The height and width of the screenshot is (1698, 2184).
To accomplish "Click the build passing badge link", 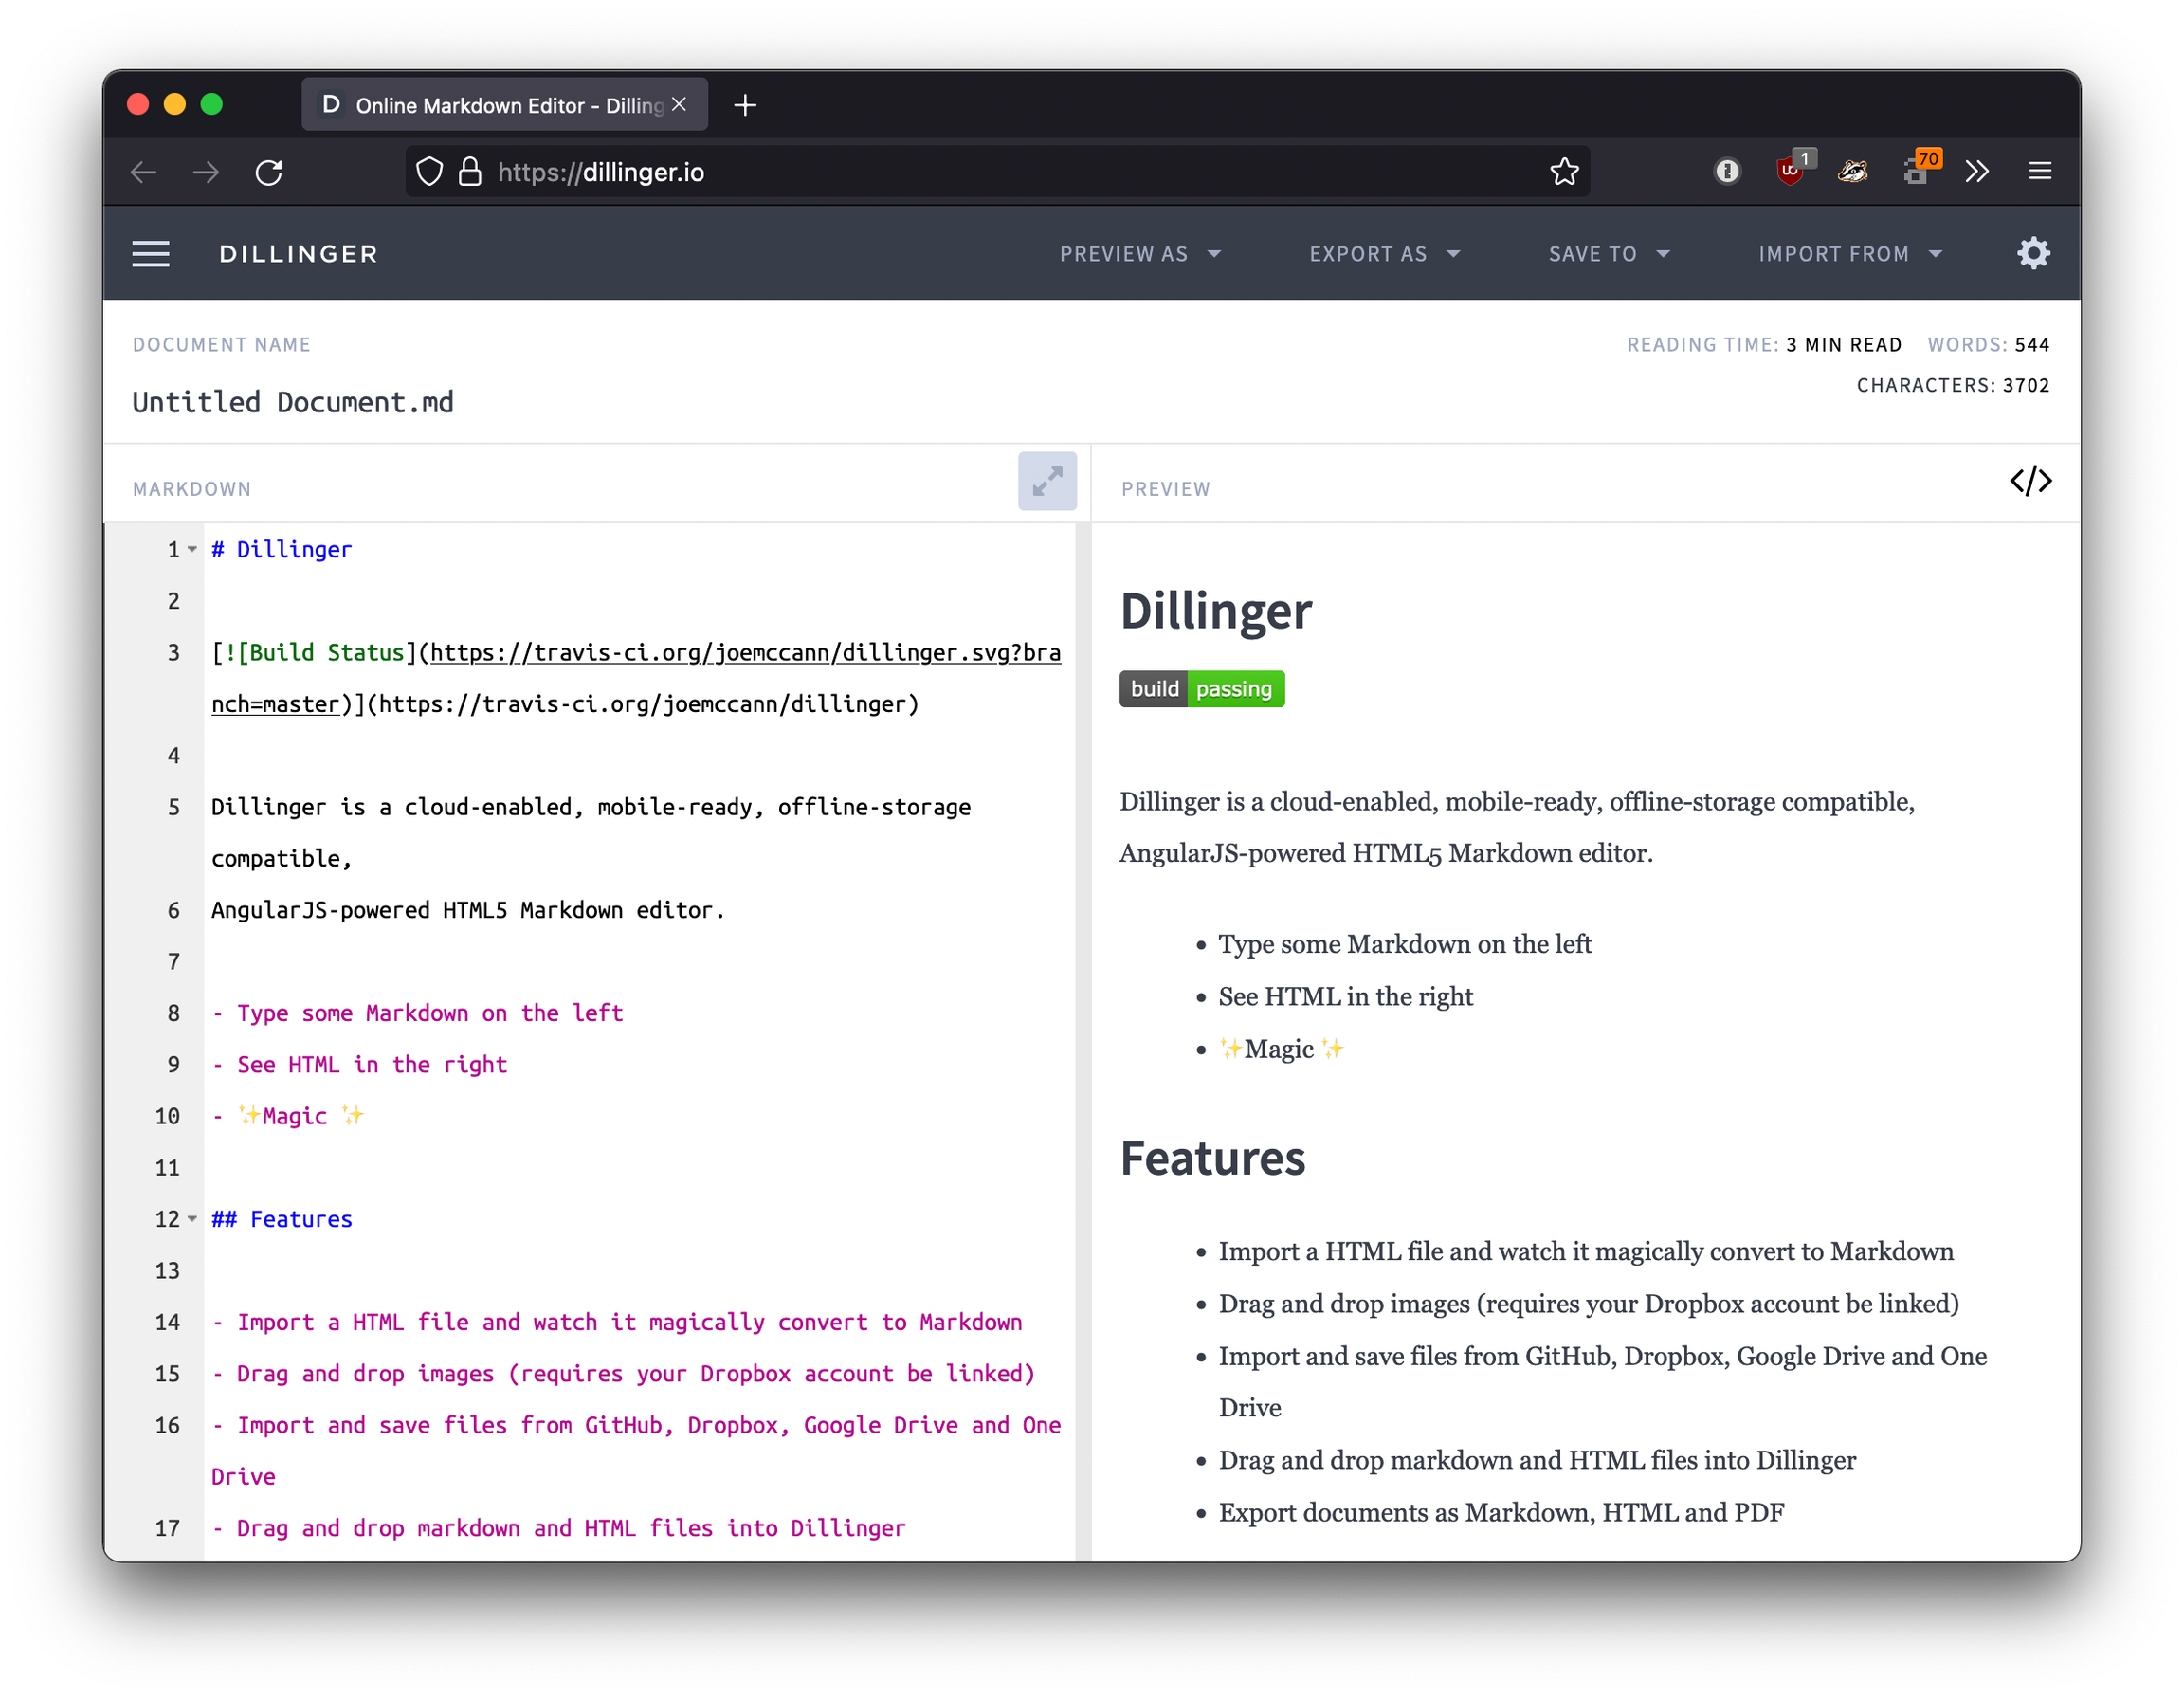I will (x=1201, y=689).
